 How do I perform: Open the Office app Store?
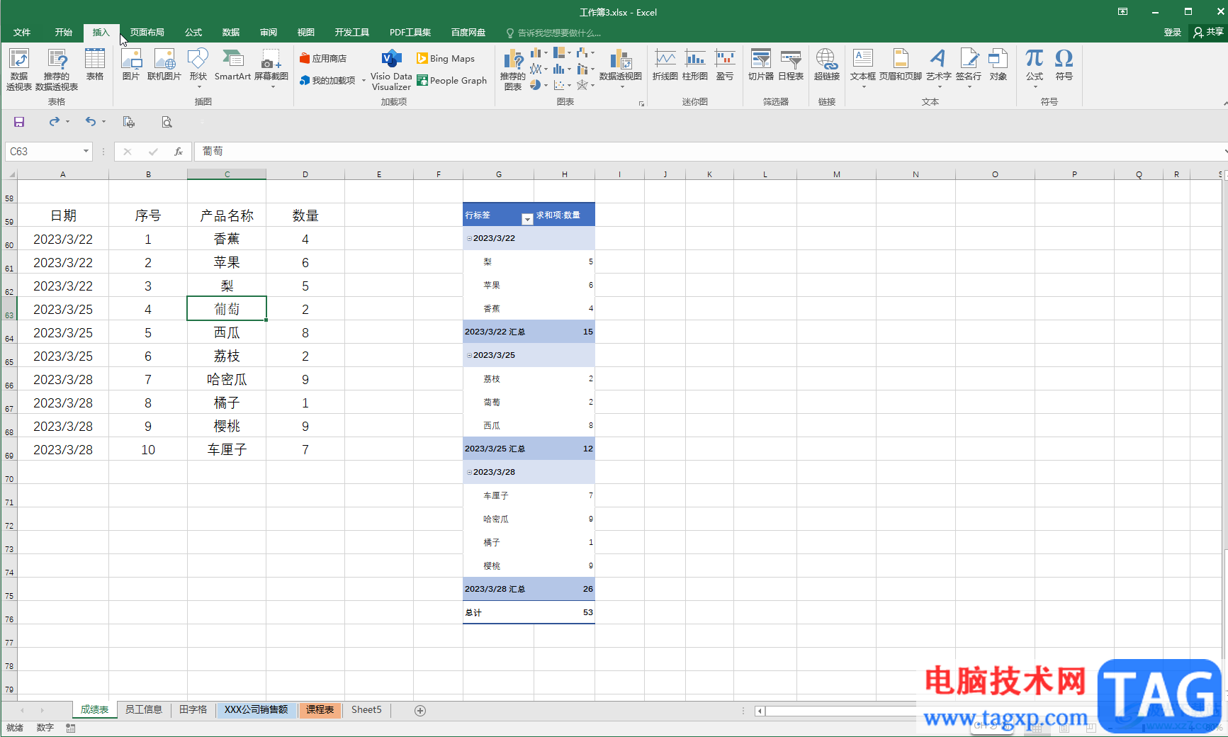click(323, 59)
